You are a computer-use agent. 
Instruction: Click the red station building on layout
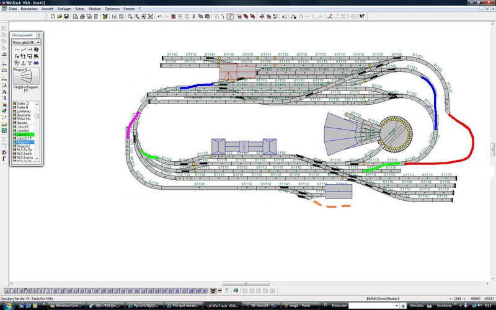238,71
